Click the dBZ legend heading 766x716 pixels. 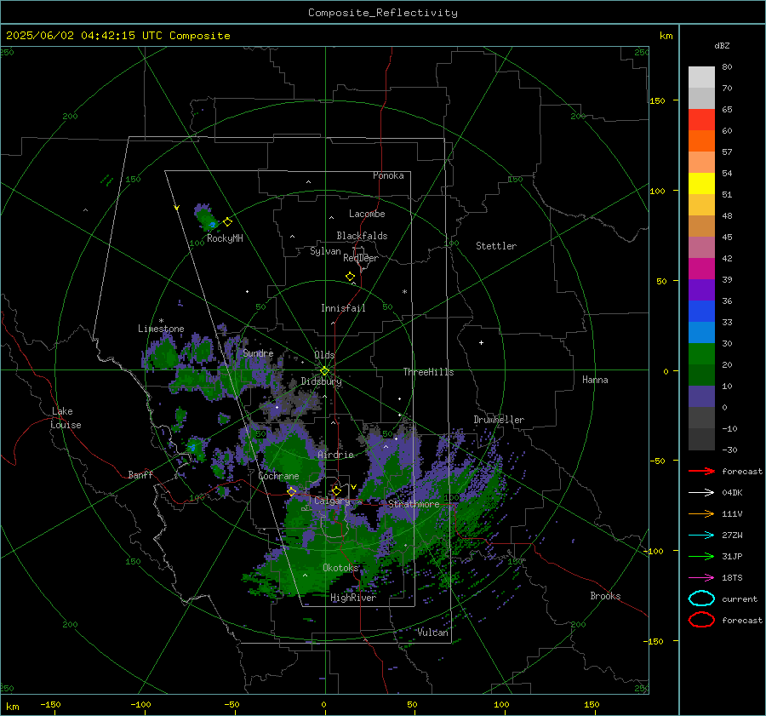(722, 45)
